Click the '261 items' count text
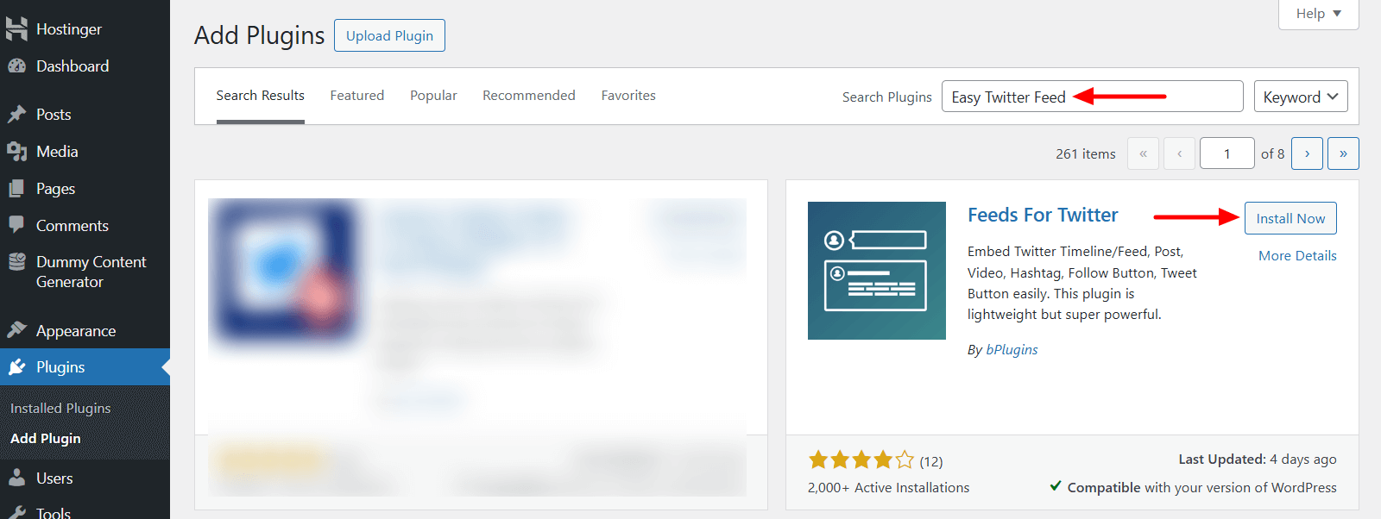The width and height of the screenshot is (1381, 519). point(1085,154)
